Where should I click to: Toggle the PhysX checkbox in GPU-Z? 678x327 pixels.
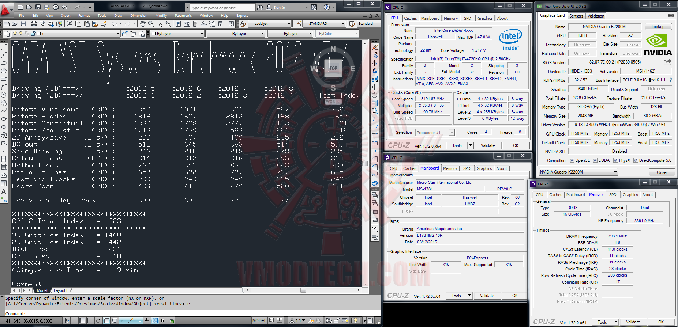click(x=615, y=160)
